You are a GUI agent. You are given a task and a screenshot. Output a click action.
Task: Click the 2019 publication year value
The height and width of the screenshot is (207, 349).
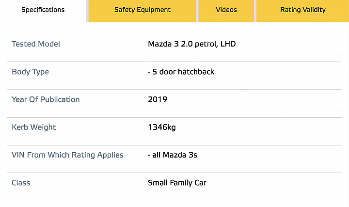(x=158, y=99)
